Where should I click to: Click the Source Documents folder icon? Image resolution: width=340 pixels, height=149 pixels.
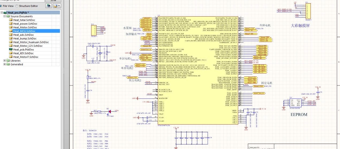[x=8, y=16]
